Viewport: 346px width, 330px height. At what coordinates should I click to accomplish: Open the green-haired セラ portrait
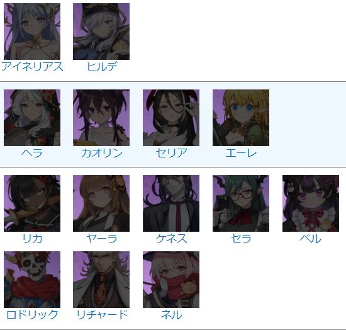click(x=241, y=203)
